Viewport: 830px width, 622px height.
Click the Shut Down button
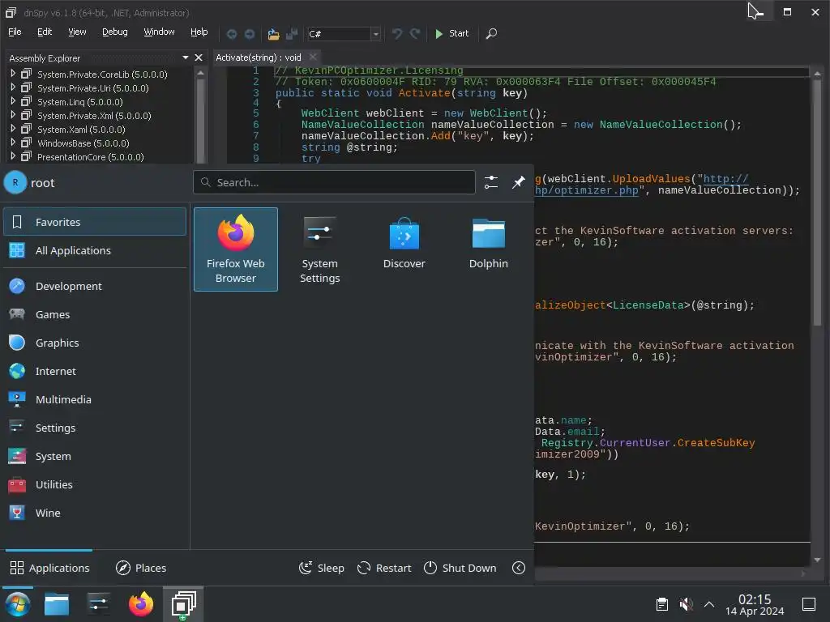pos(460,568)
